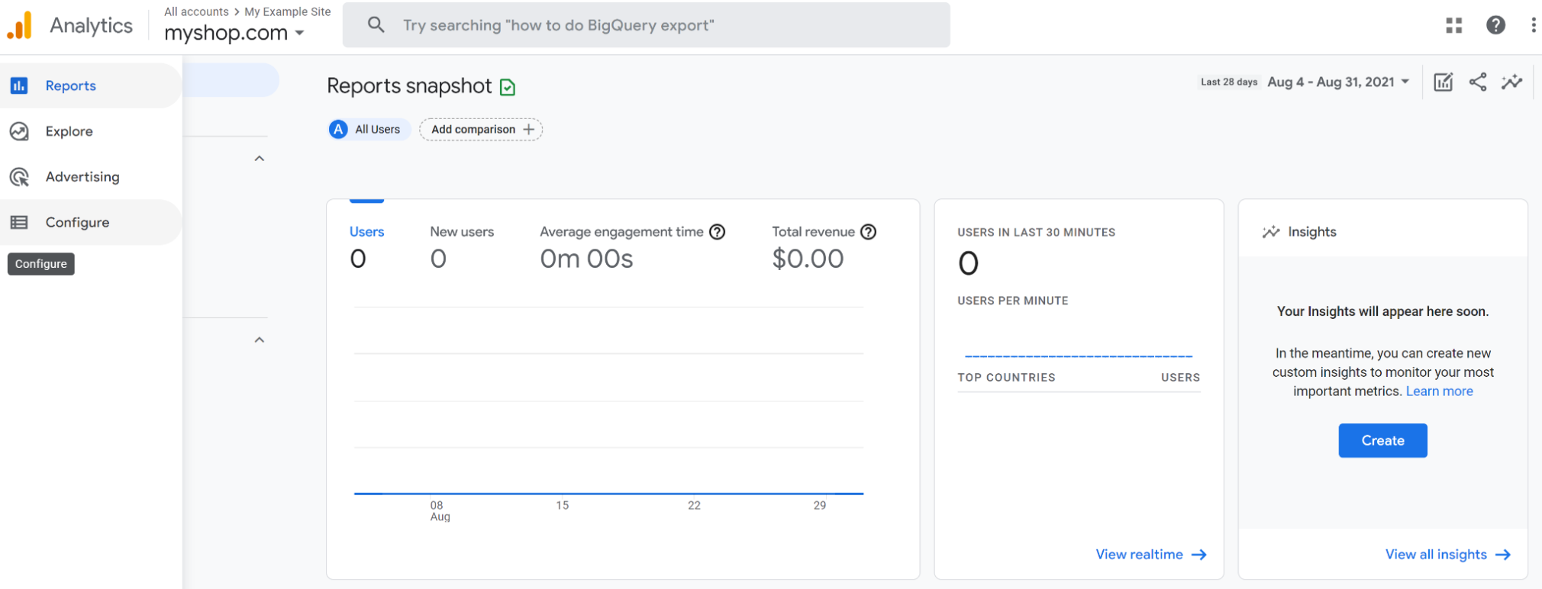Switch to the New users metric tab
The image size is (1542, 589).
point(462,246)
